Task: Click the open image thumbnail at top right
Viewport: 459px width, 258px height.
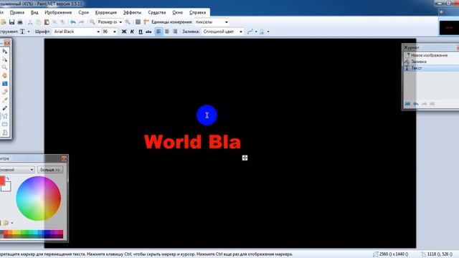Action: pos(449,28)
